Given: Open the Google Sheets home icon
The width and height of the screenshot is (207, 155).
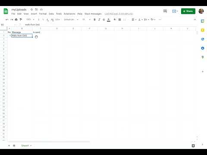Looking at the screenshot, I should click(x=6, y=11).
